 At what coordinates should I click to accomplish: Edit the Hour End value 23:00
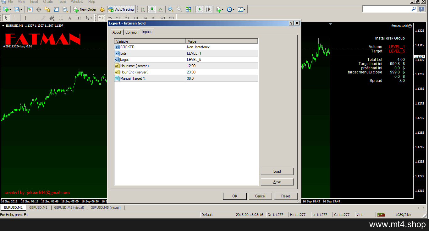(x=222, y=72)
